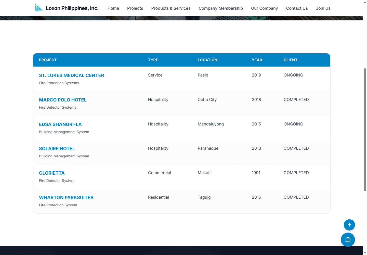Click the 'Makati' location cell

coord(204,173)
